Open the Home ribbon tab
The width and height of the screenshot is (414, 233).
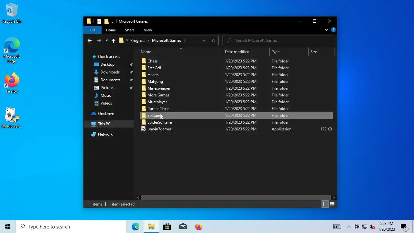[x=111, y=30]
